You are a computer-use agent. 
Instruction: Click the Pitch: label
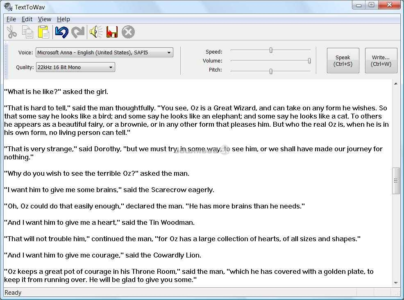pos(216,69)
